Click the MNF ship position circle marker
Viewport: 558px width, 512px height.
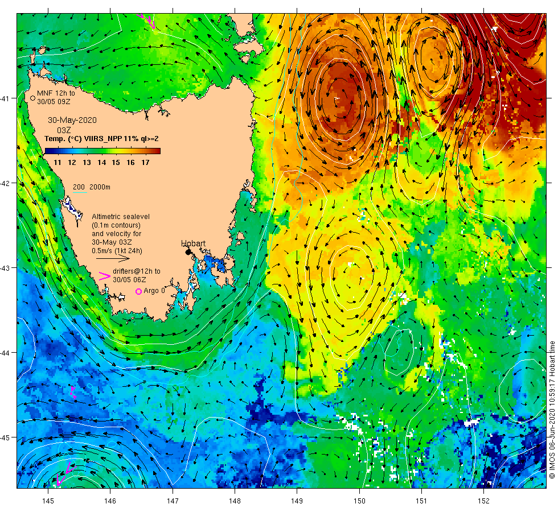[x=33, y=98]
